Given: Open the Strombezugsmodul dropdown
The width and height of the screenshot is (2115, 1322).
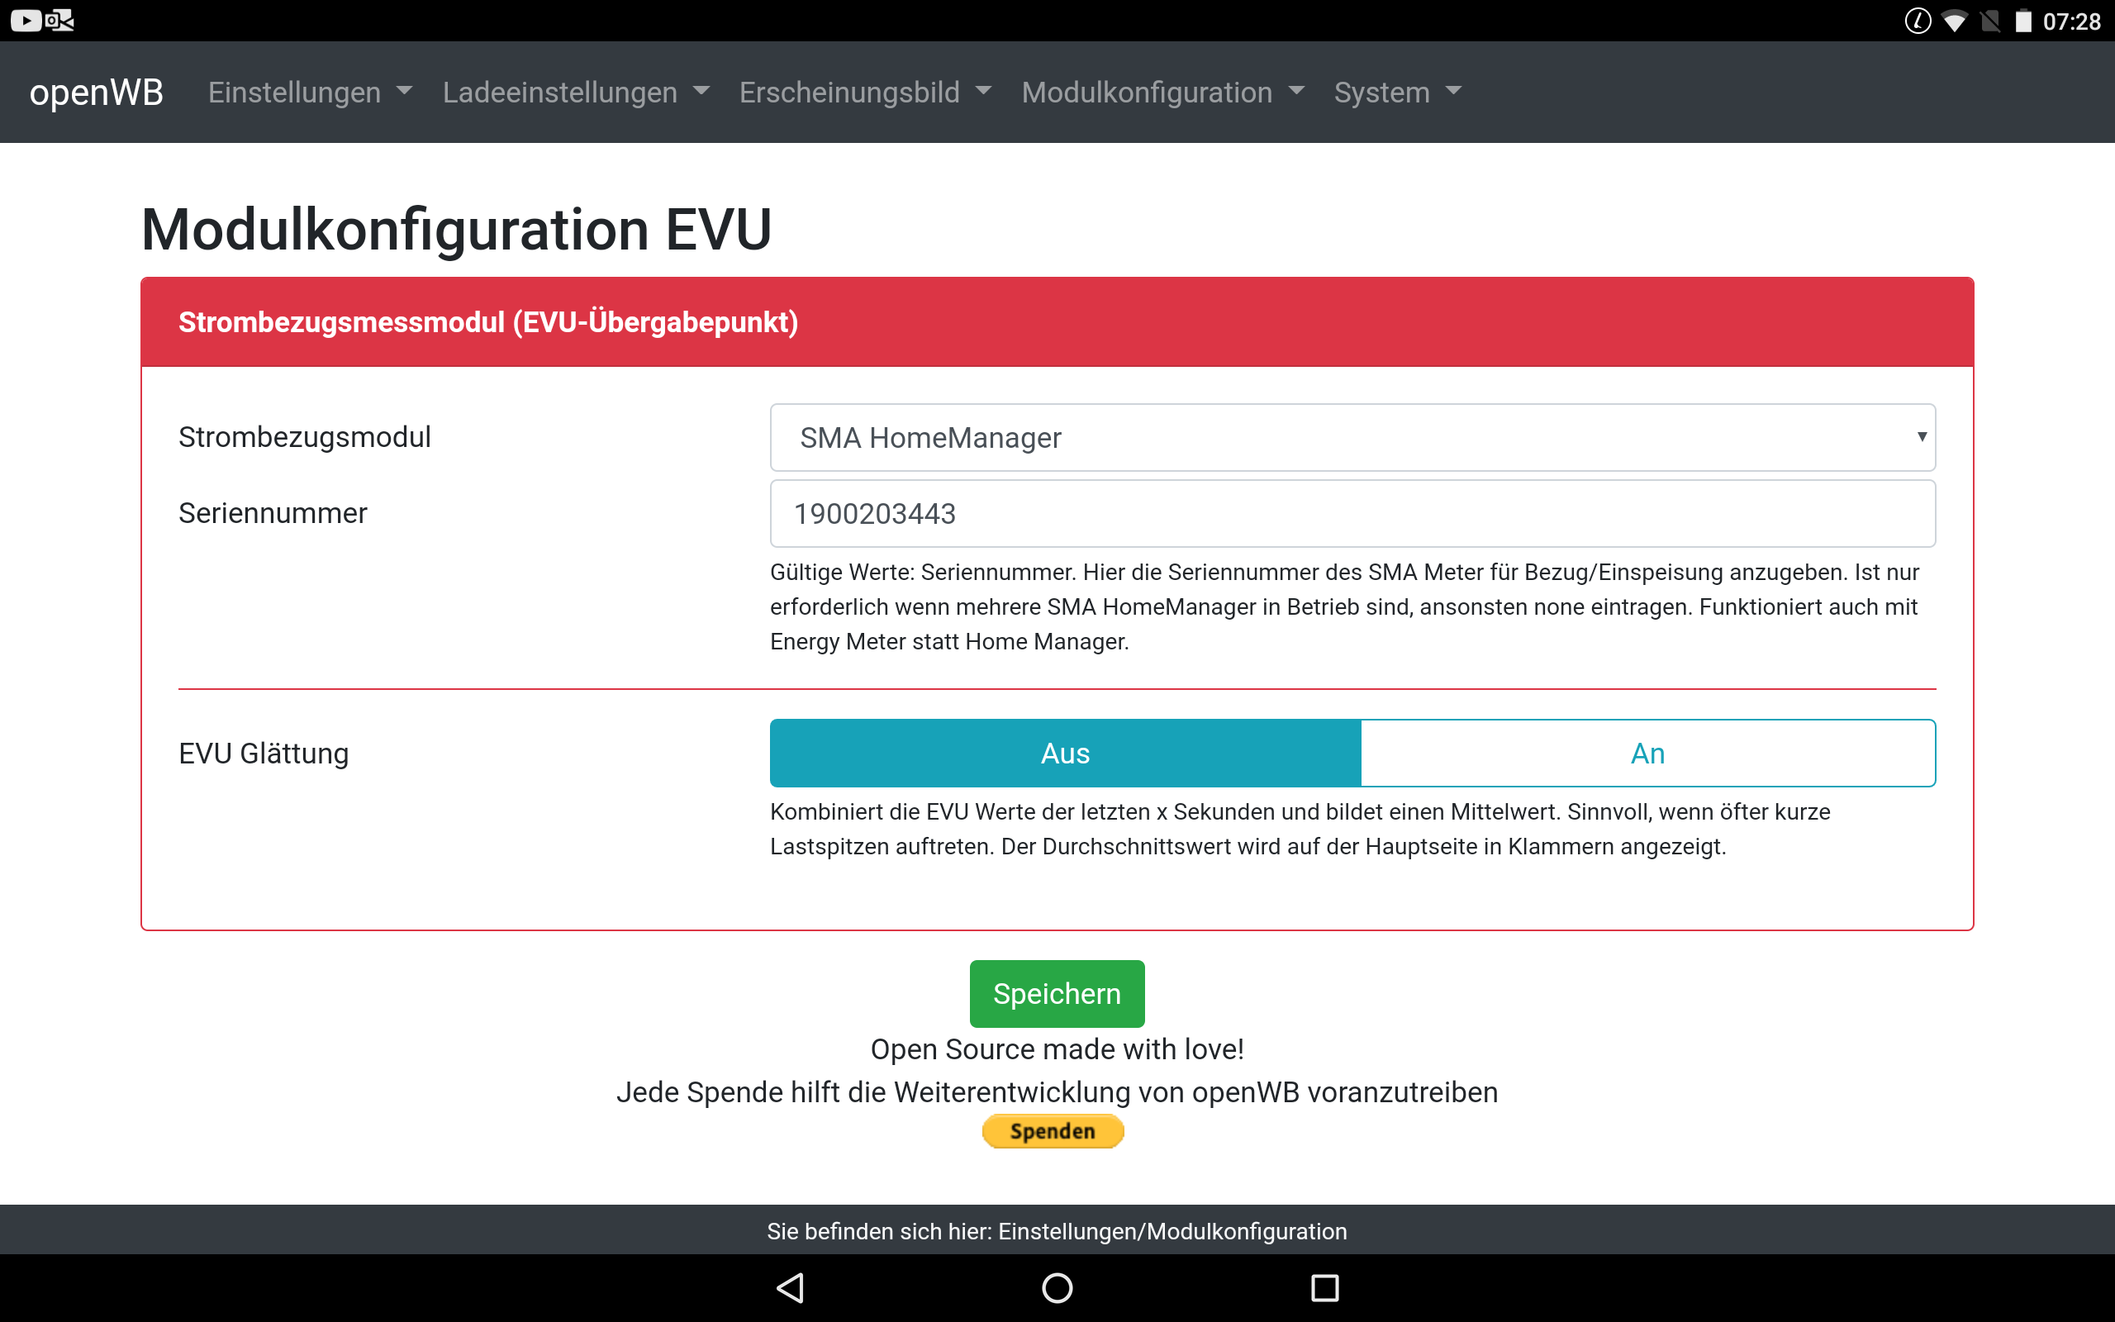Looking at the screenshot, I should pos(1352,437).
